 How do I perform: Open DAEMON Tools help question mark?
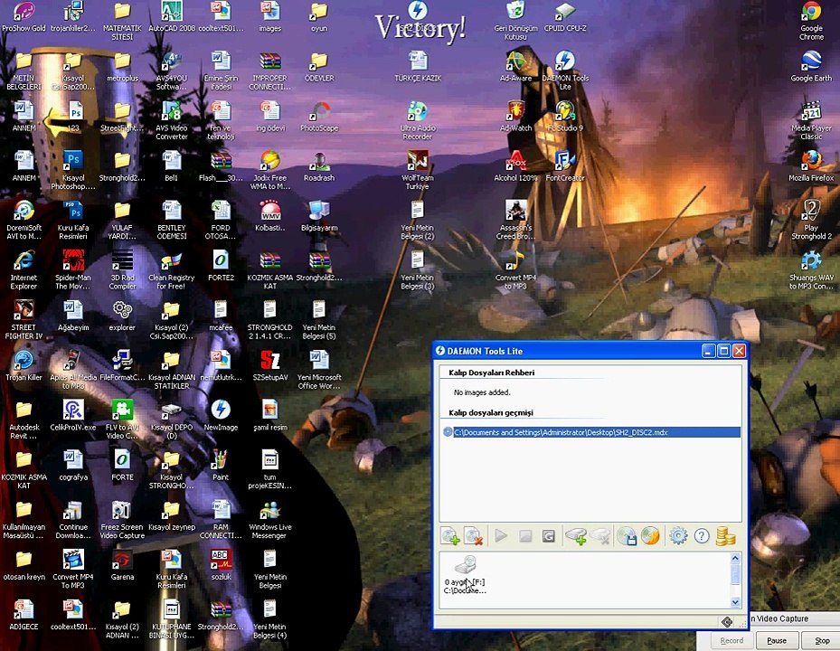pos(702,536)
